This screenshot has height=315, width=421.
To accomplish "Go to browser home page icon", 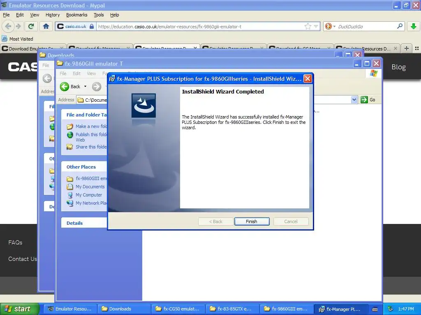I will [x=46, y=26].
